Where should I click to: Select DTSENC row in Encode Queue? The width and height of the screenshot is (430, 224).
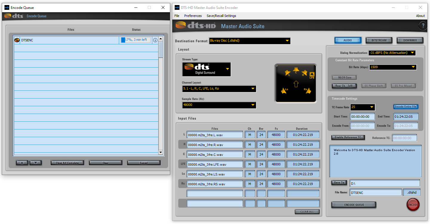tap(86, 40)
